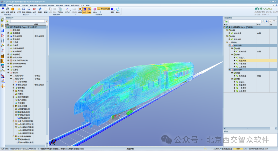Image resolution: width=278 pixels, height=151 pixels.
Task: Click the 质心 center of mass icon
Action: point(95,10)
